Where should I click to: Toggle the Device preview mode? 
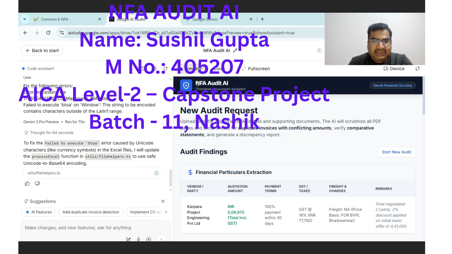click(394, 69)
